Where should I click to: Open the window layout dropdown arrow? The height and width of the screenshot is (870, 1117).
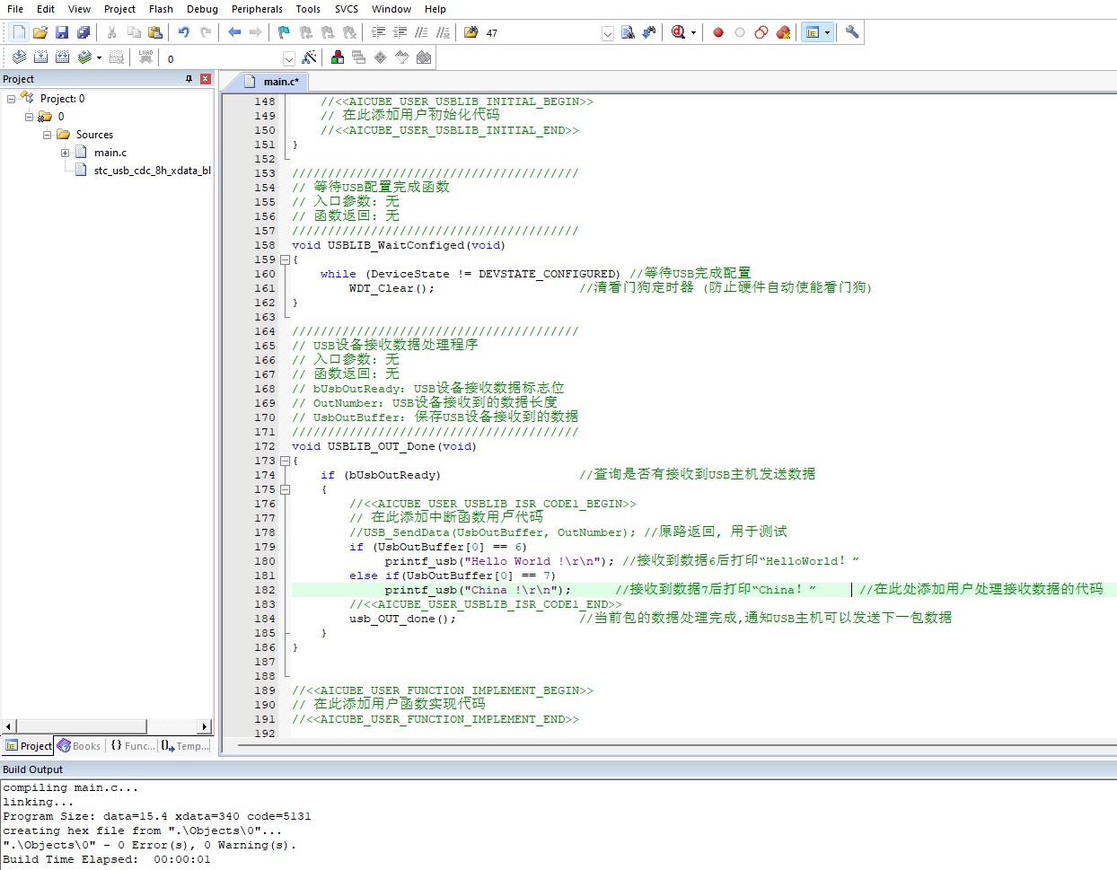click(x=827, y=32)
